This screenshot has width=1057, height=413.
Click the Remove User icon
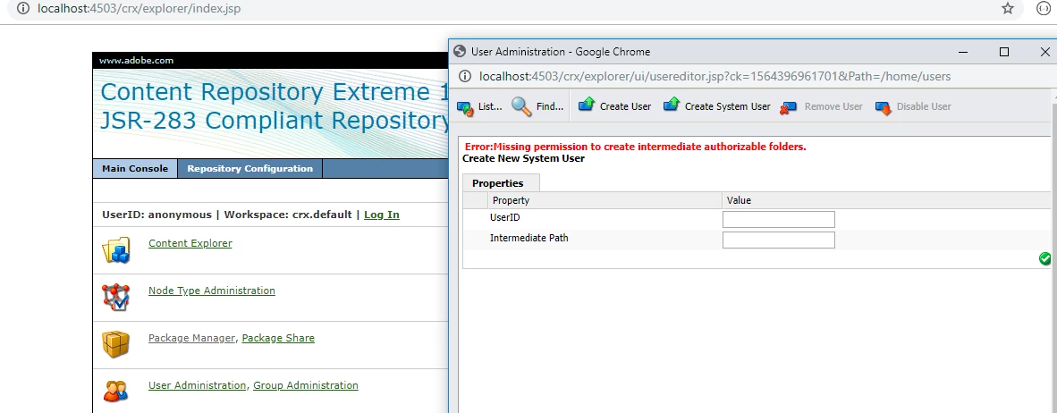[789, 107]
